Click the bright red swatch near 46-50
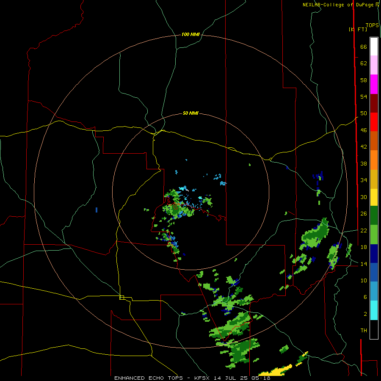The height and width of the screenshot is (381, 381). tap(374, 122)
